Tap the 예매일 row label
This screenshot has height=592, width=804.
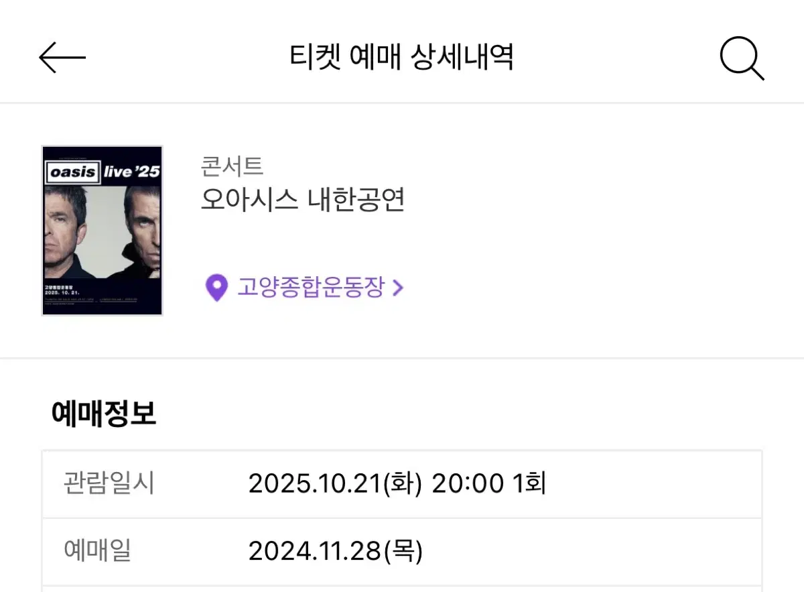click(98, 551)
